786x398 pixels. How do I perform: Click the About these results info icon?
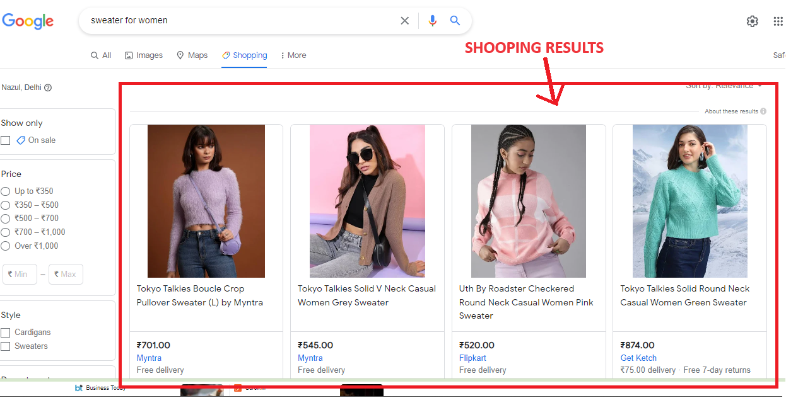pyautogui.click(x=763, y=111)
